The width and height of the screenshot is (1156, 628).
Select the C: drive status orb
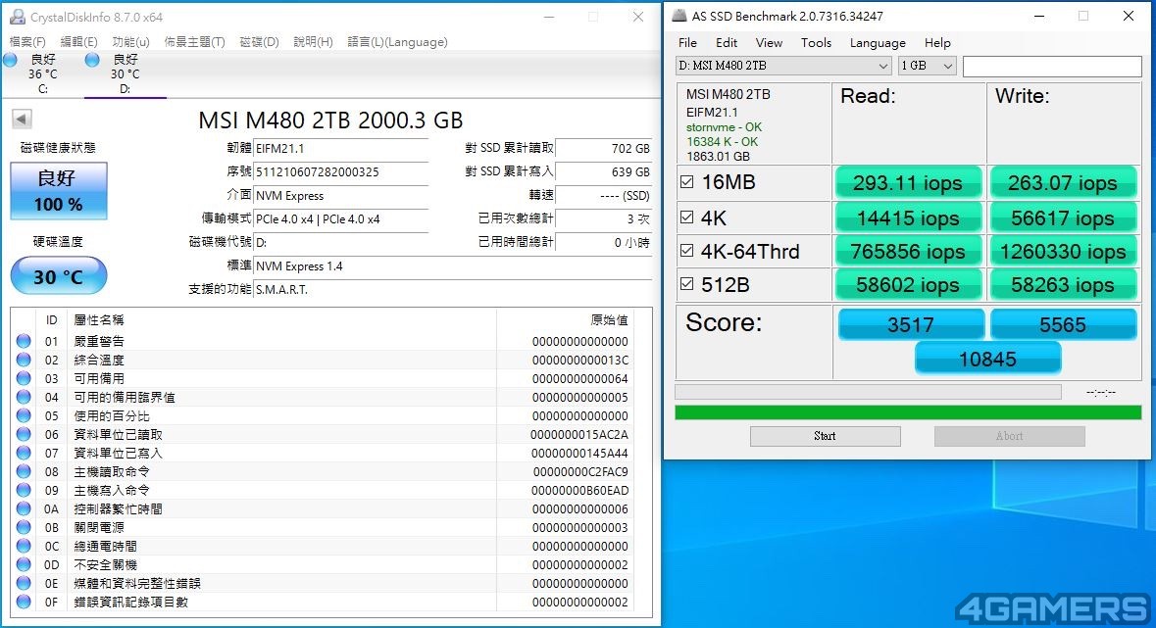click(x=11, y=61)
